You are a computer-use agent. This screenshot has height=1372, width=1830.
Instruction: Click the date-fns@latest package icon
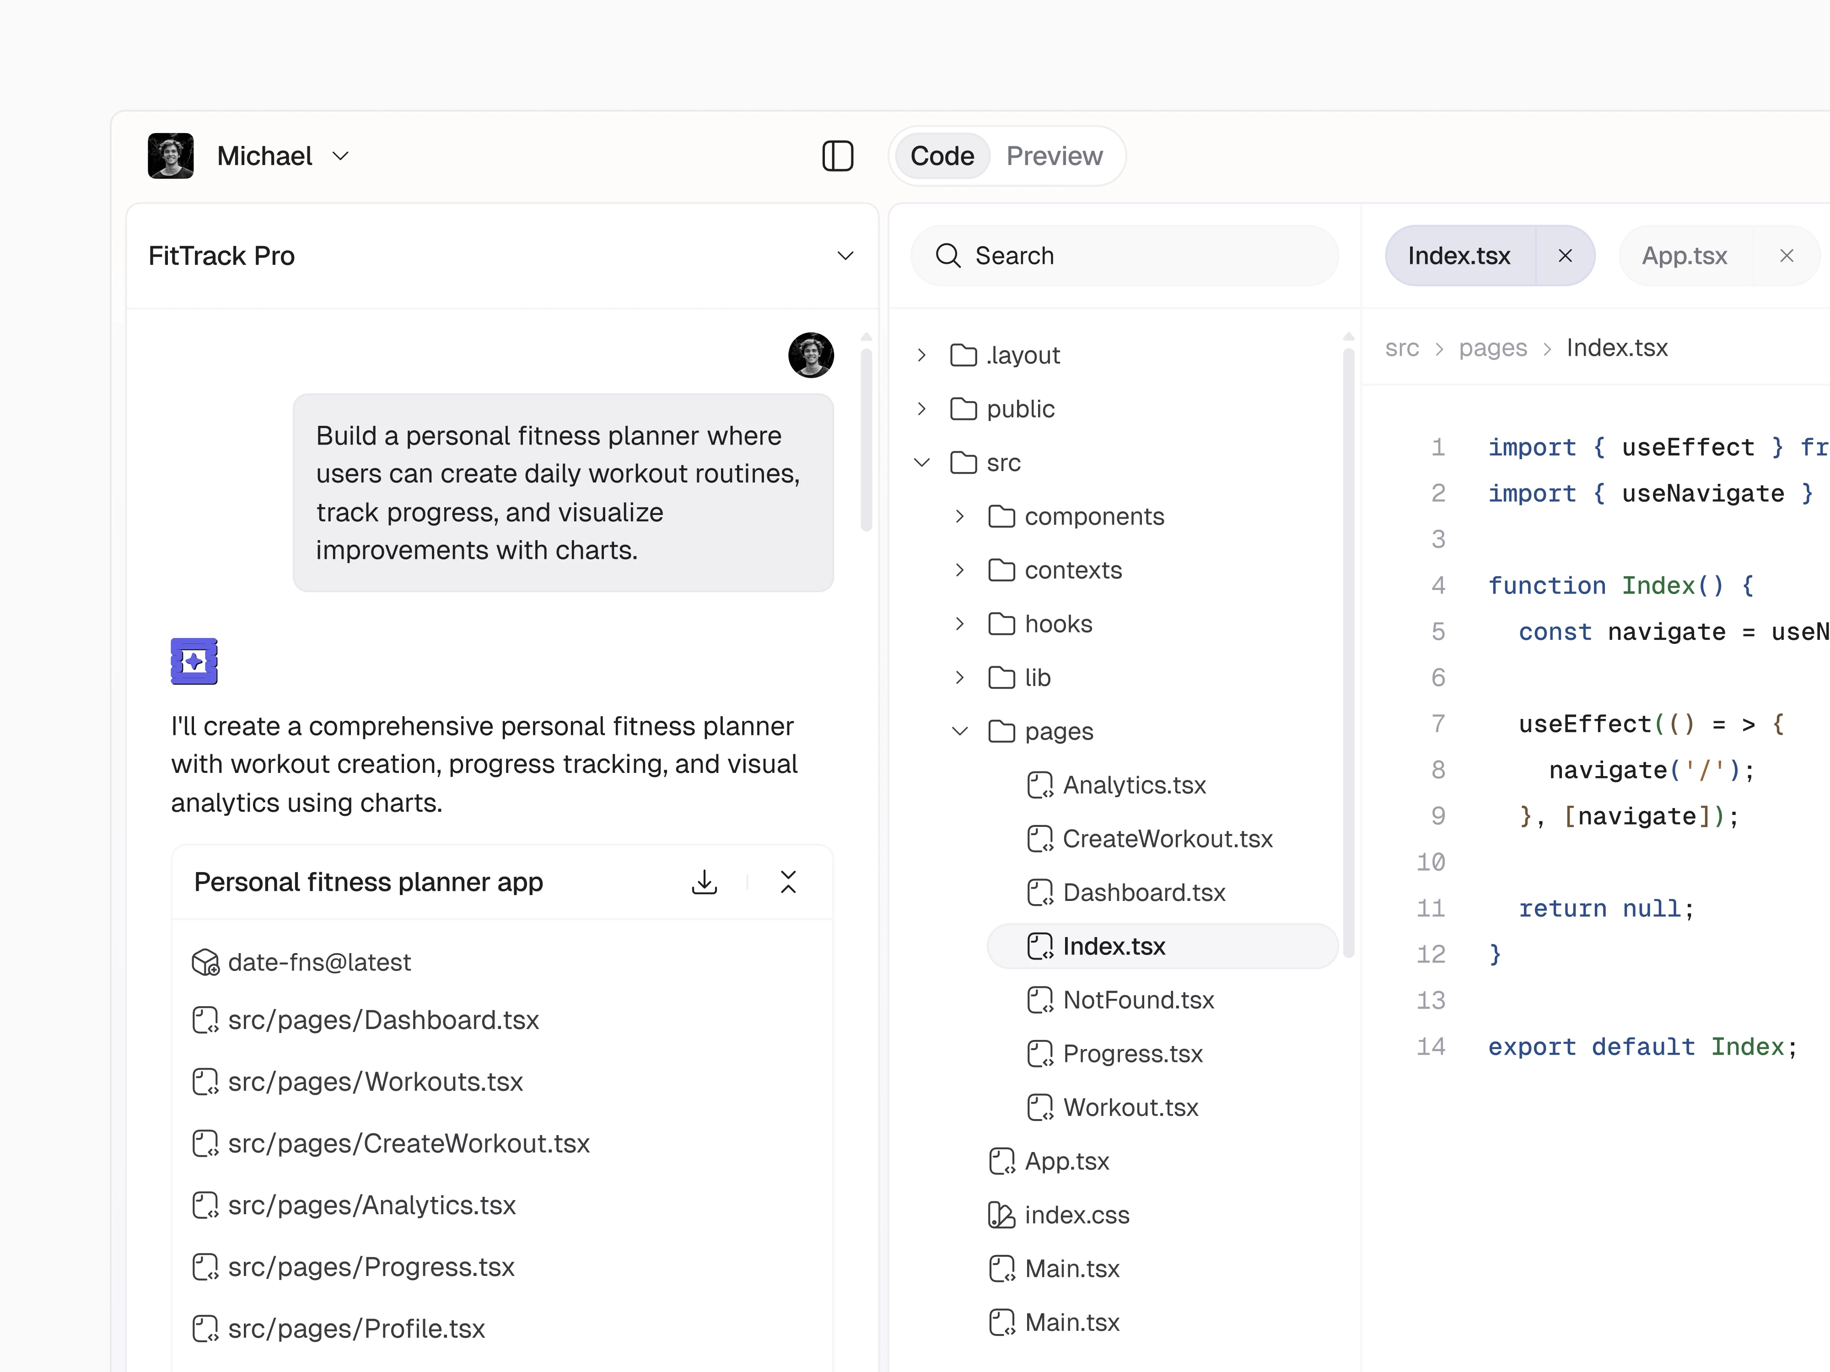(205, 962)
